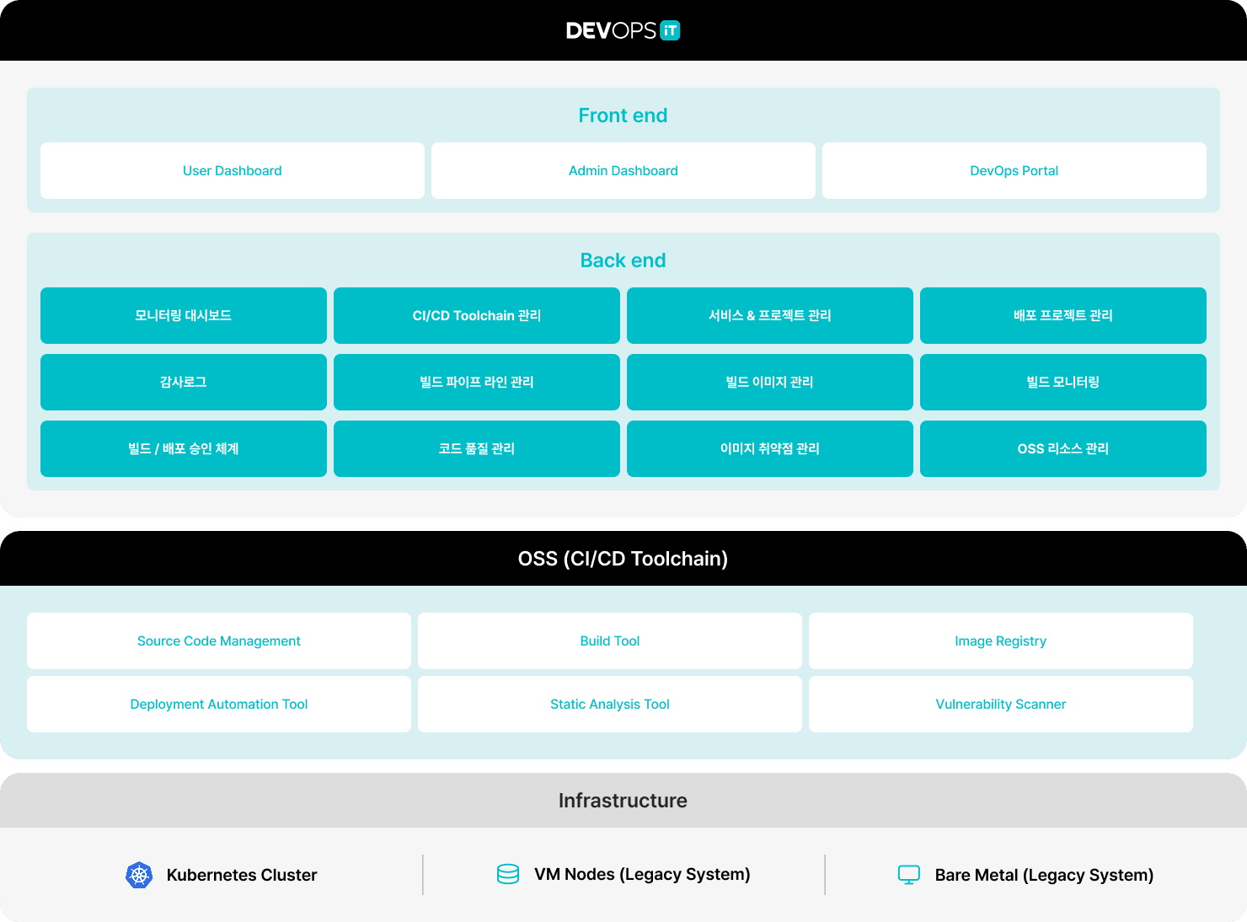Open the User Dashboard box
Screen dimensions: 1247x922
click(233, 171)
